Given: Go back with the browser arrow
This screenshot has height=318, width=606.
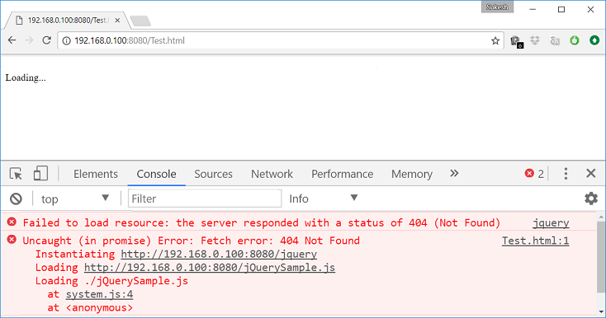Looking at the screenshot, I should click(x=12, y=40).
